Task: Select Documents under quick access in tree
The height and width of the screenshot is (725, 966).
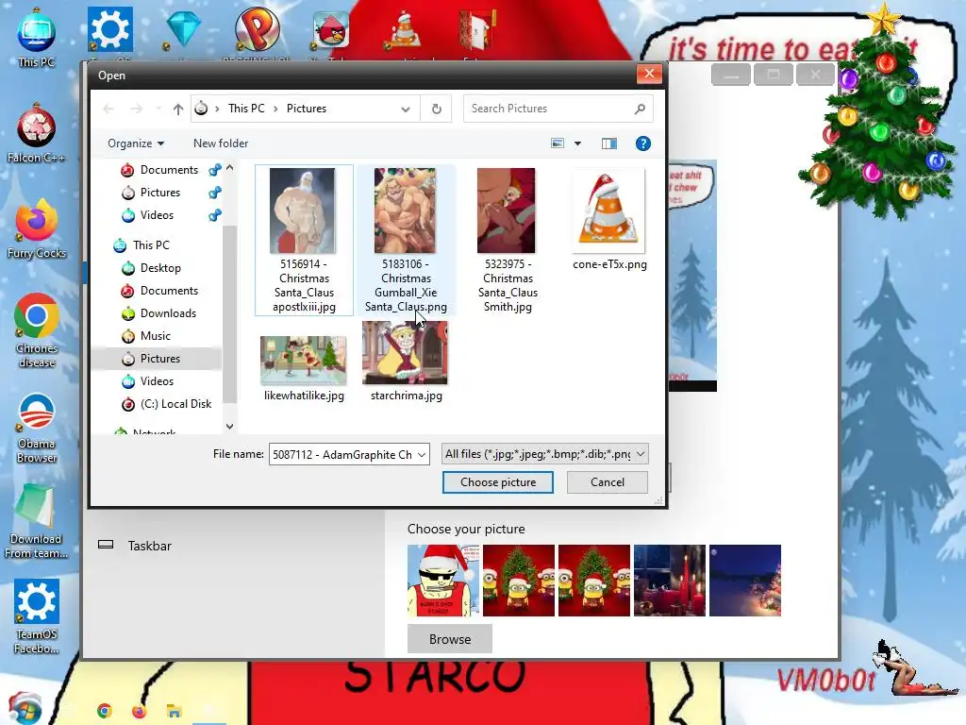Action: [169, 170]
